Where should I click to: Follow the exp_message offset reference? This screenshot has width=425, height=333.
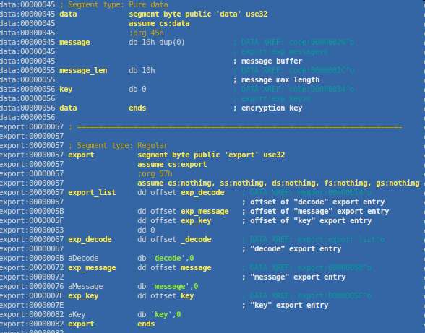[x=205, y=212]
